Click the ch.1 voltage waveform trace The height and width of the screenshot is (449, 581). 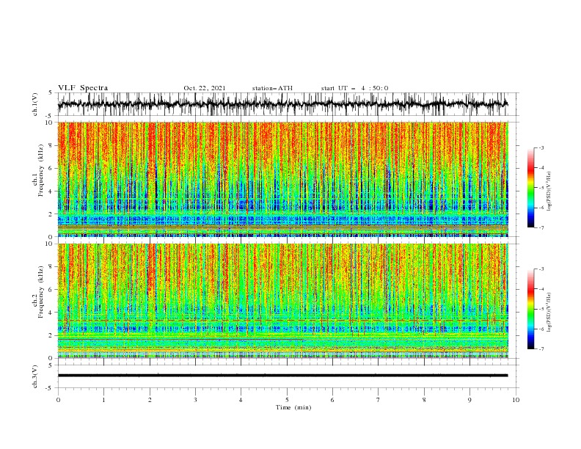tap(282, 104)
